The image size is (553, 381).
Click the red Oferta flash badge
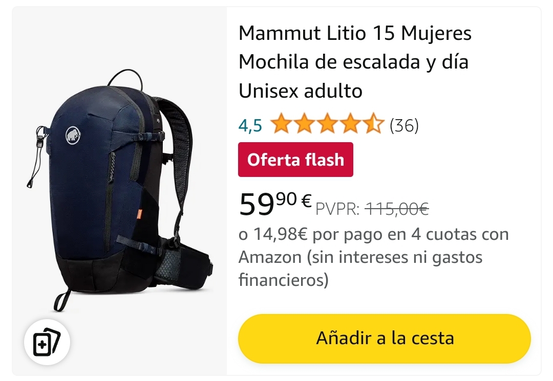(x=295, y=160)
